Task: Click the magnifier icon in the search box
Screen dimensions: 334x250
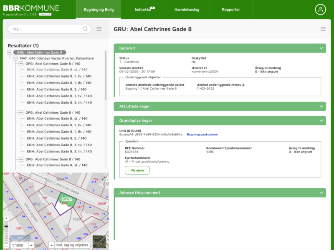Action: click(x=85, y=29)
